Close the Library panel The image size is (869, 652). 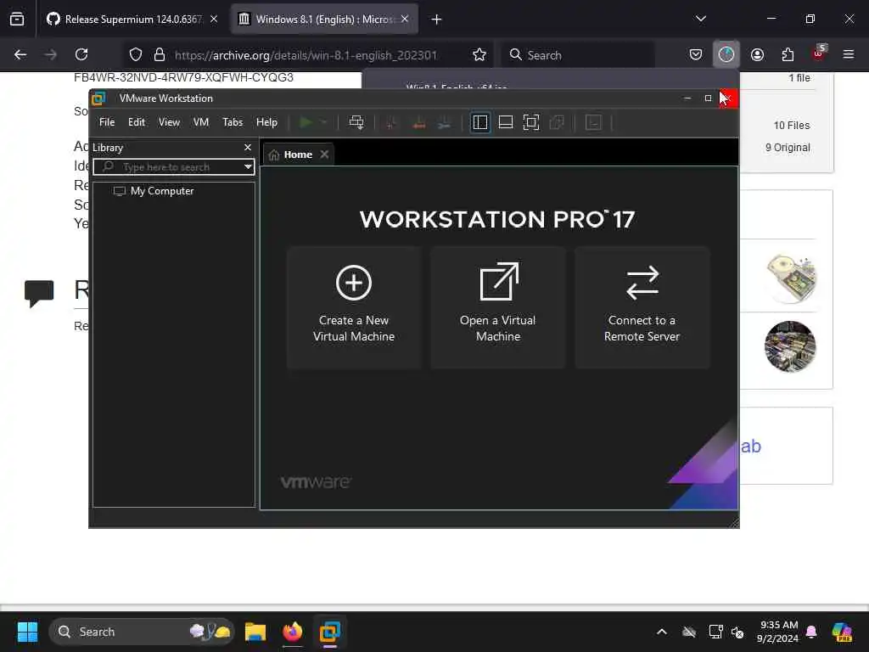click(248, 148)
